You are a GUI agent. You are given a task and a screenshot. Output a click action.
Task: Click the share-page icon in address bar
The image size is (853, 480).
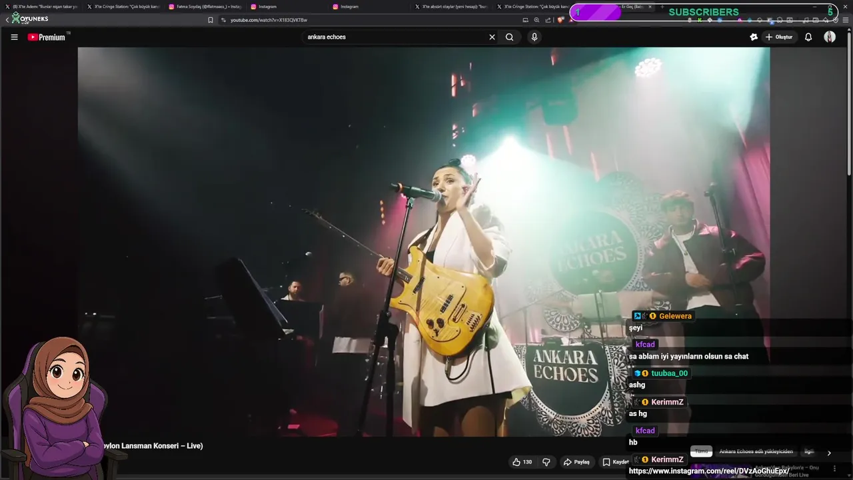click(548, 20)
